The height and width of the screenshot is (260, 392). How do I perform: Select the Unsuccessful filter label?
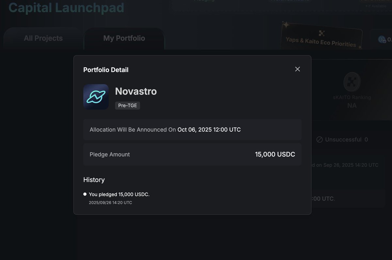(x=343, y=139)
